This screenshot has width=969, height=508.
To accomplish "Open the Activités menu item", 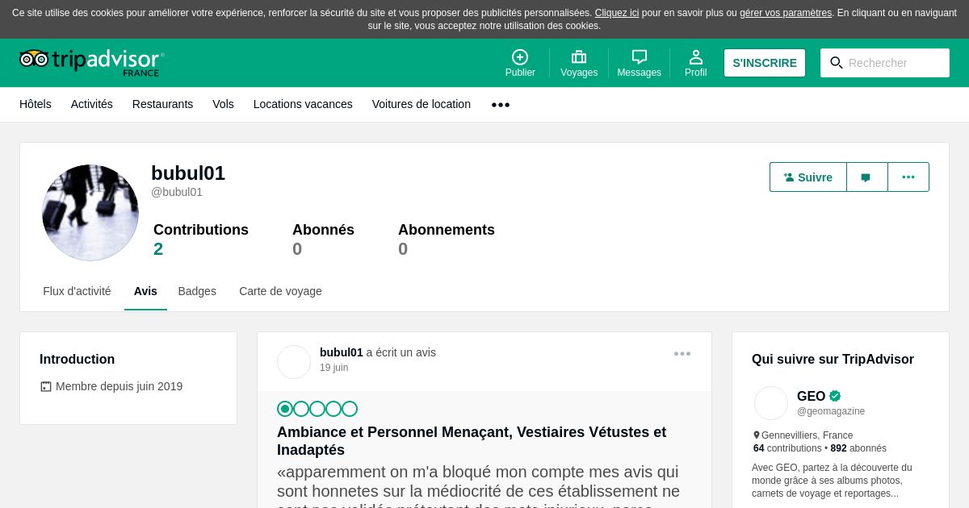I will (92, 104).
